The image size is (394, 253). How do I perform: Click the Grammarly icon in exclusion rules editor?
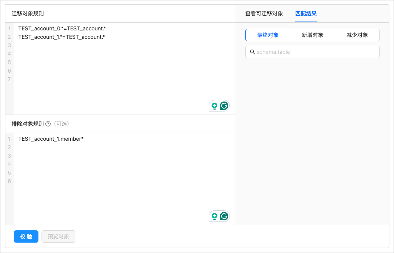[224, 216]
